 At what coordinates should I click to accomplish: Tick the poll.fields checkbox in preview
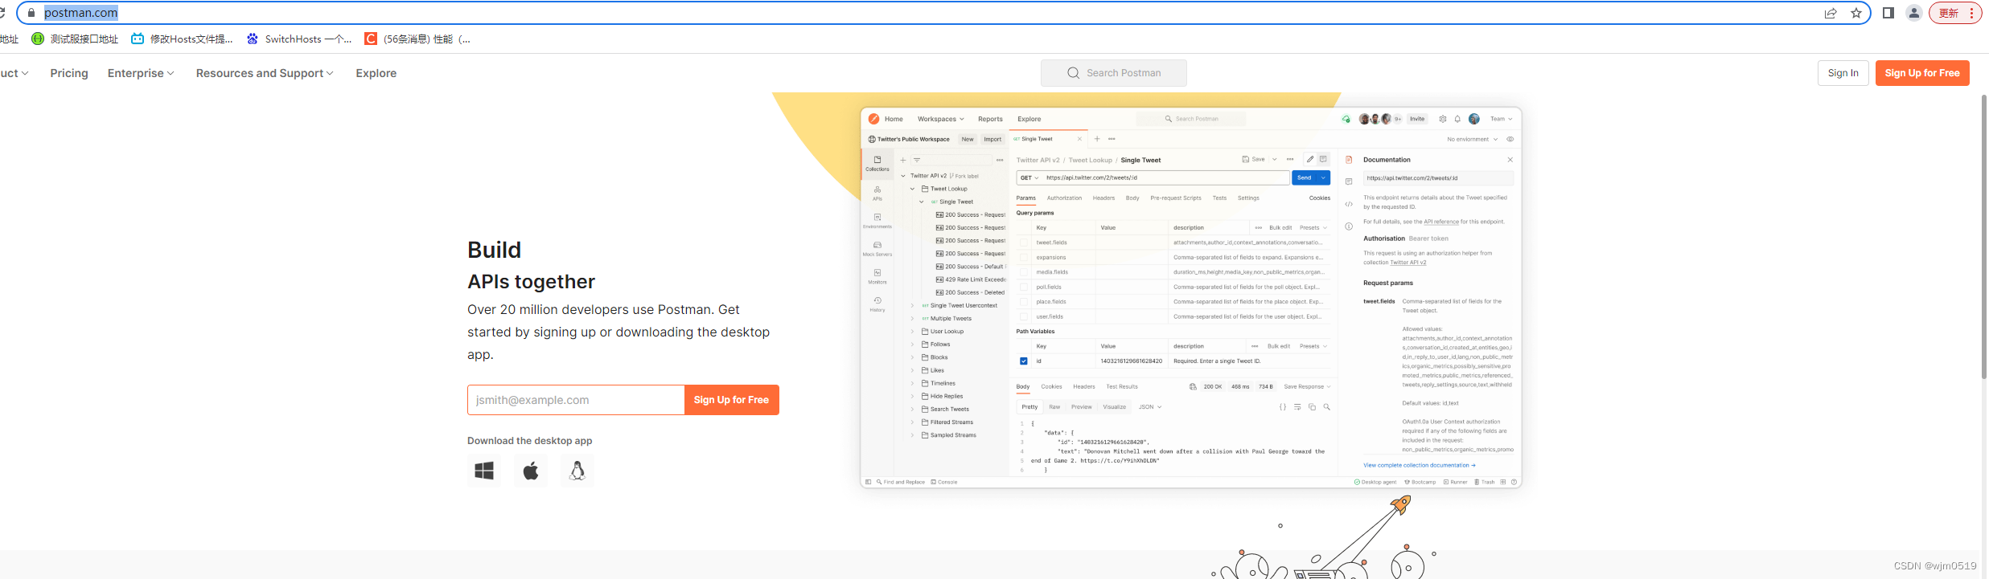[x=1024, y=287]
